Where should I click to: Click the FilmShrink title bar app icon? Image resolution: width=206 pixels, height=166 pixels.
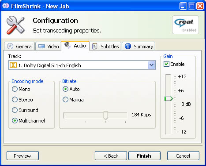(6, 6)
